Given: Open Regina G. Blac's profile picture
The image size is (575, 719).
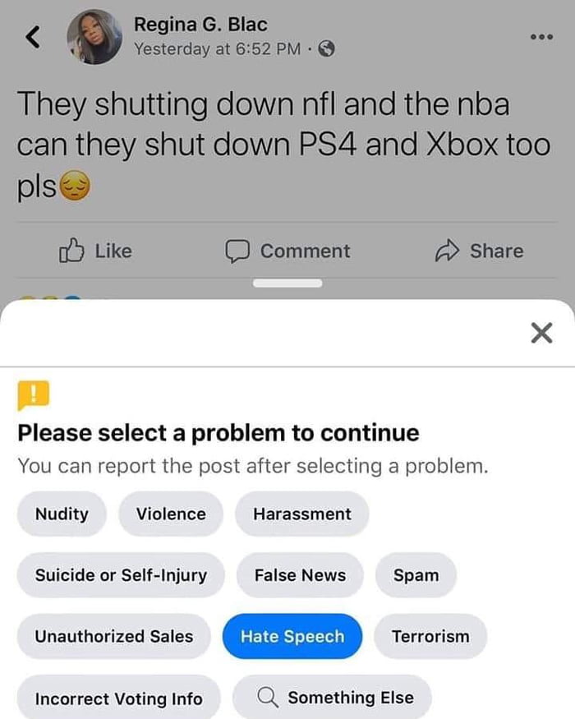Looking at the screenshot, I should tap(94, 37).
